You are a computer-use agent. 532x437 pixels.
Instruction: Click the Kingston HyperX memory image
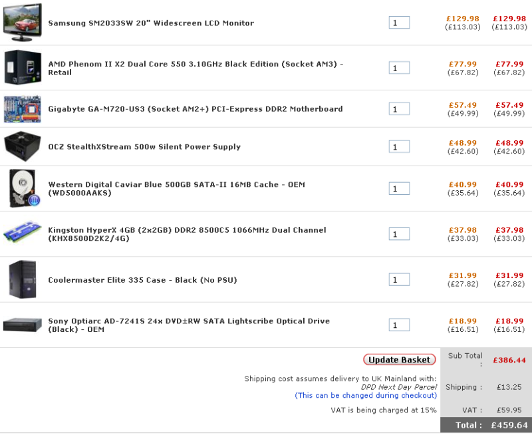[x=22, y=233]
